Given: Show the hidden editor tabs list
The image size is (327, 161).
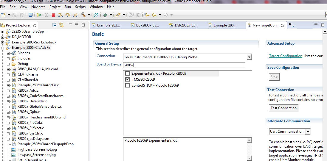Looking at the screenshot, I should (291, 25).
